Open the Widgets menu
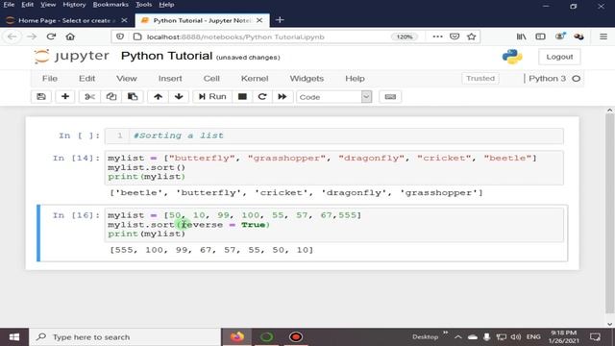 coord(307,79)
